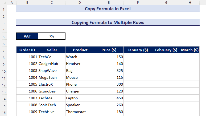This screenshot has height=116, width=206.
Task: Select the Price ($) header cell
Action: point(109,50)
